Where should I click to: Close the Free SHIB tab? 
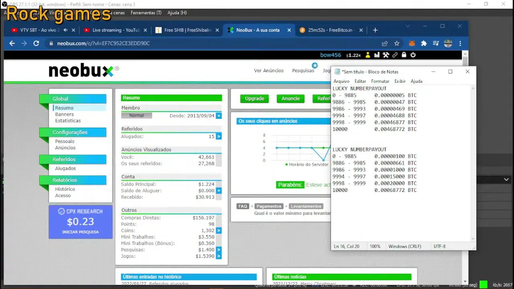217,30
